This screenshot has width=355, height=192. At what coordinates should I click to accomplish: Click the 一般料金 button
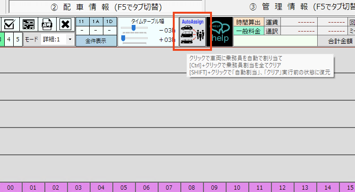point(248,31)
